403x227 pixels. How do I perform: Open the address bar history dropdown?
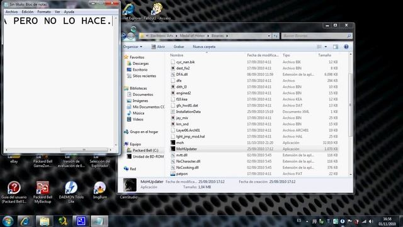coord(269,36)
